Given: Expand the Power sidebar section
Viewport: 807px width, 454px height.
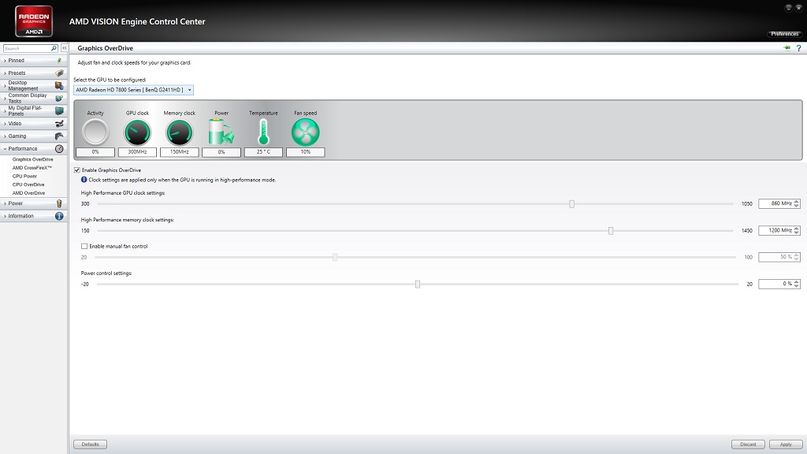Looking at the screenshot, I should pos(33,203).
